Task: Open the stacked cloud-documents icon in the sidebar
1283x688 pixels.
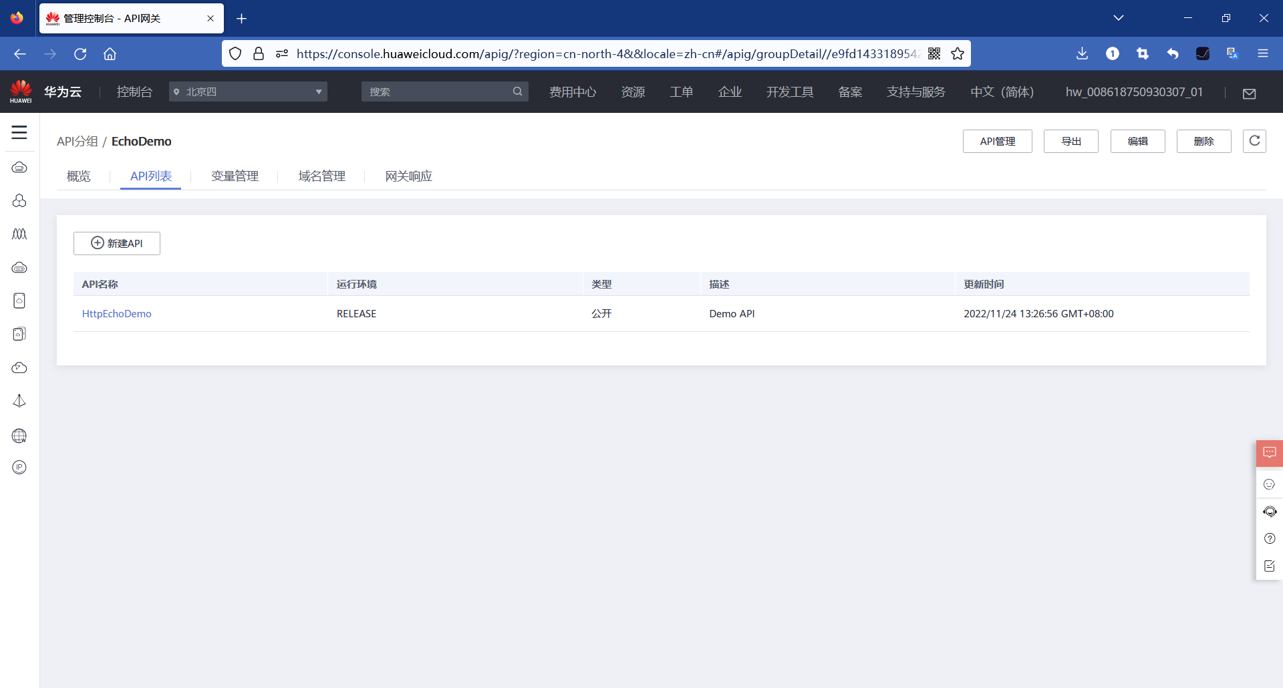Action: (x=19, y=334)
